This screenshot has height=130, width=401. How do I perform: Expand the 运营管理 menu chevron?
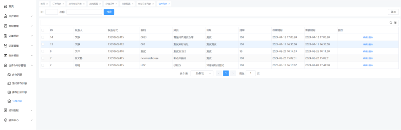click(x=32, y=46)
